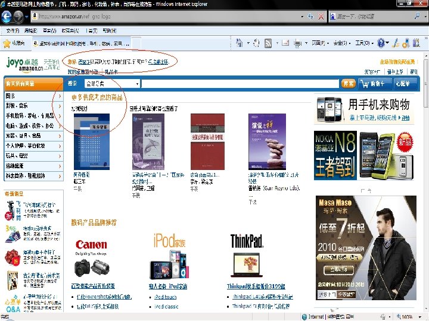Expand the 玩具、母婴 category

click(34, 156)
